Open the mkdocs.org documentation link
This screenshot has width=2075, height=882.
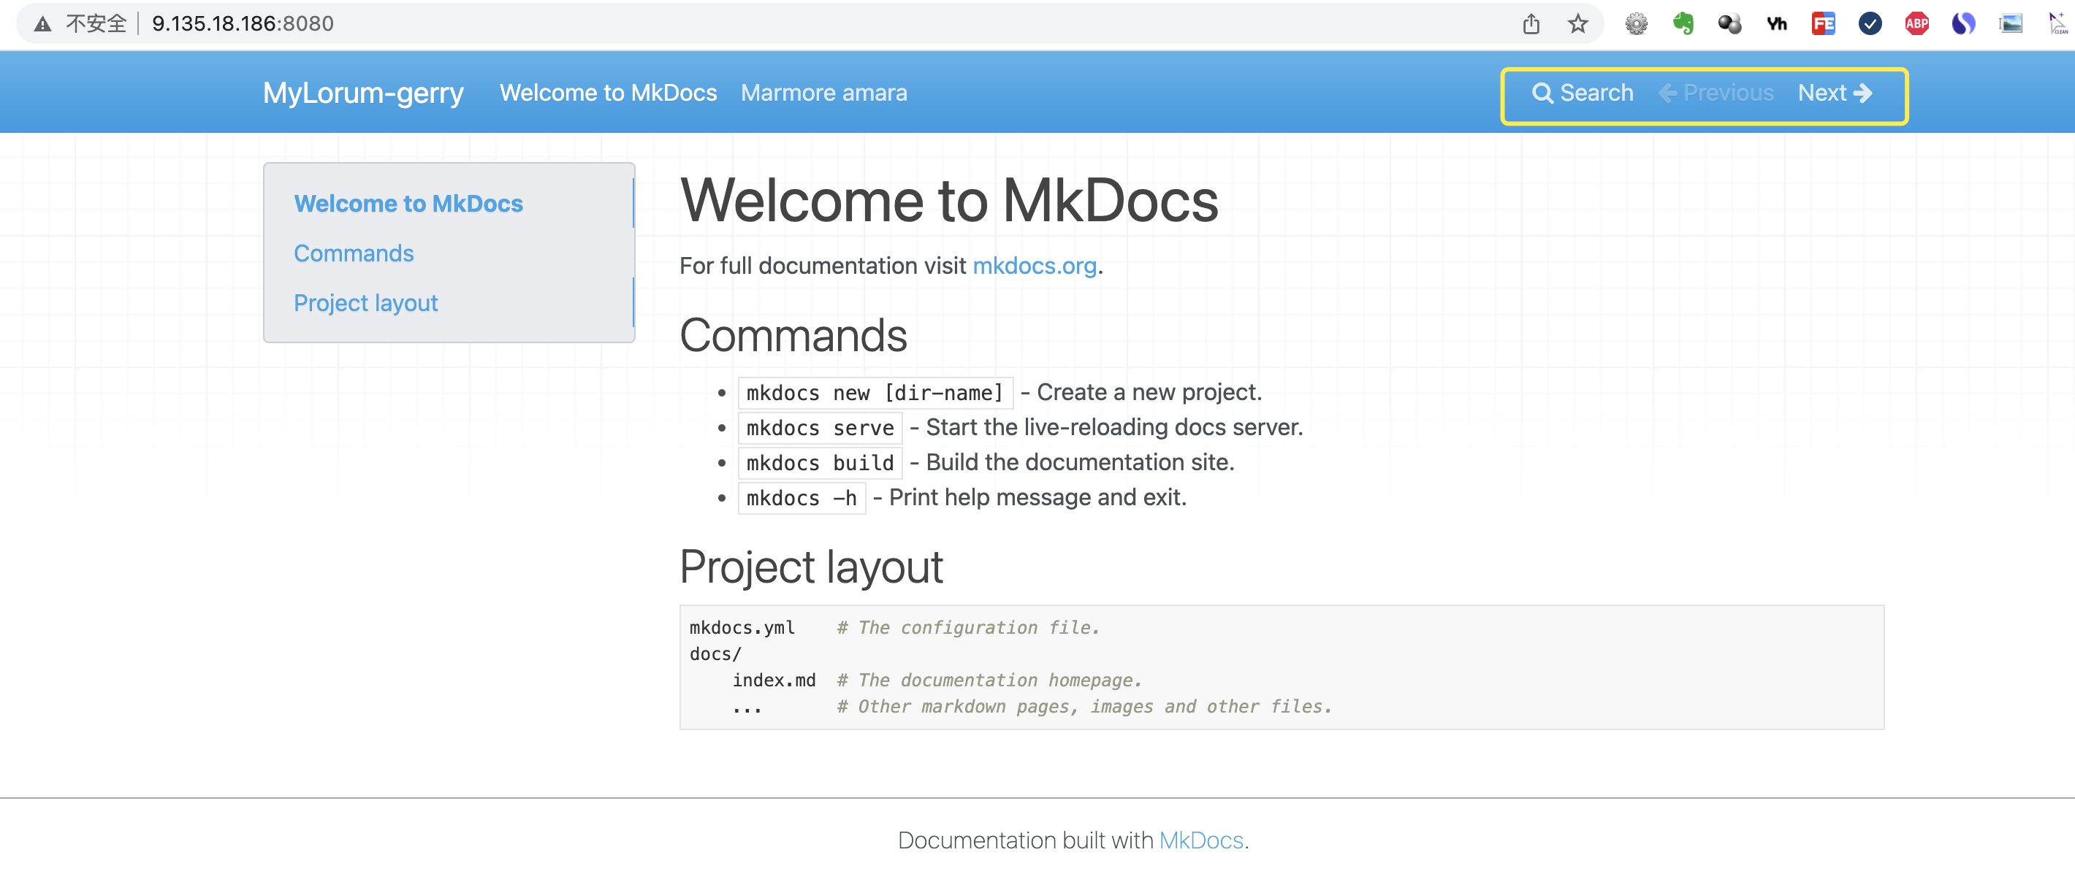1035,266
